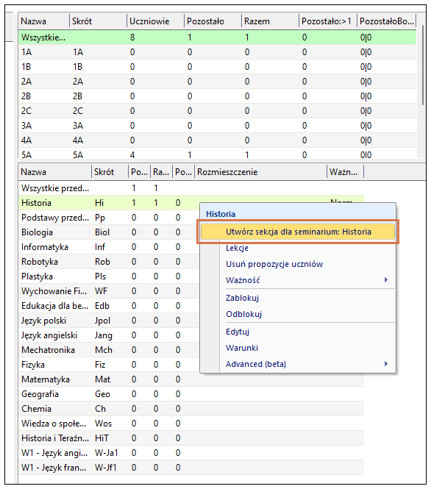Select the Geografia subject row

191,394
